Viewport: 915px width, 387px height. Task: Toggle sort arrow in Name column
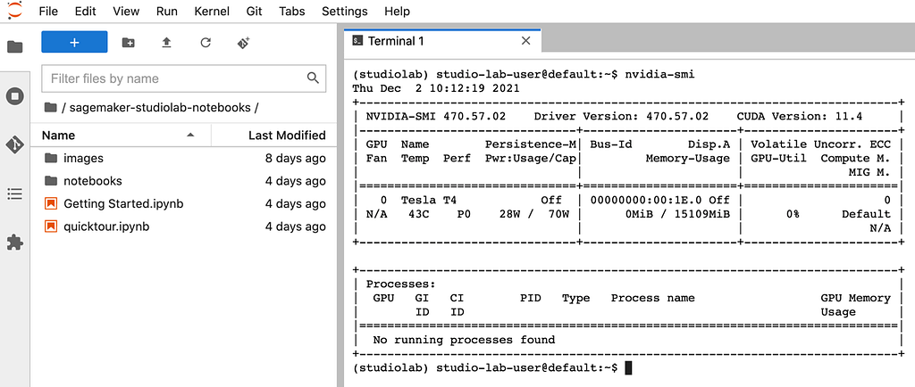click(190, 135)
